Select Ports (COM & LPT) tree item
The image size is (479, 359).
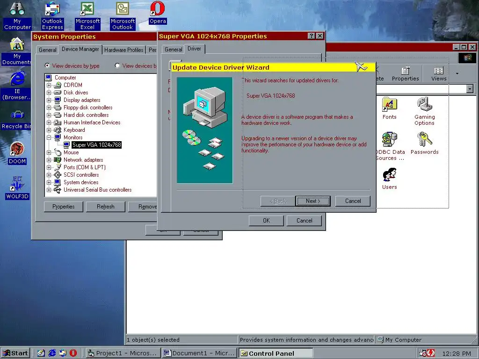[85, 167]
